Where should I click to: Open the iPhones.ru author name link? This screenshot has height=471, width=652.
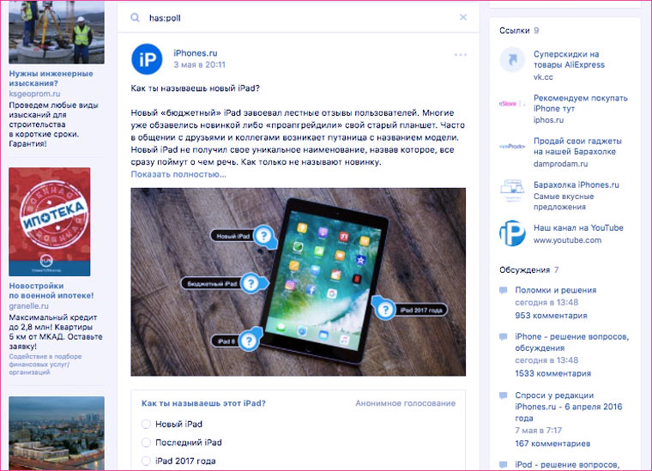tap(196, 53)
